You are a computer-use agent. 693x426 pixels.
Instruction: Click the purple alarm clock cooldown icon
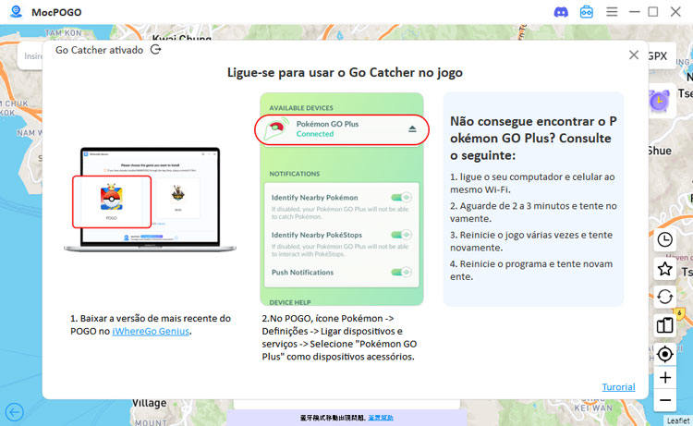pyautogui.click(x=659, y=101)
